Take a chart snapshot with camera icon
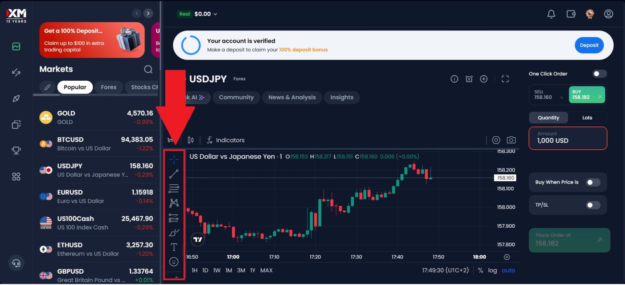The height and width of the screenshot is (285, 625). tap(511, 140)
